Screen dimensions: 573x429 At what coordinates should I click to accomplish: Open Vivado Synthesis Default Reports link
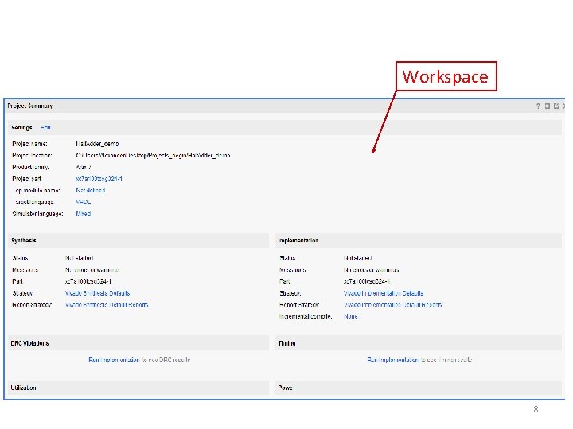point(107,305)
